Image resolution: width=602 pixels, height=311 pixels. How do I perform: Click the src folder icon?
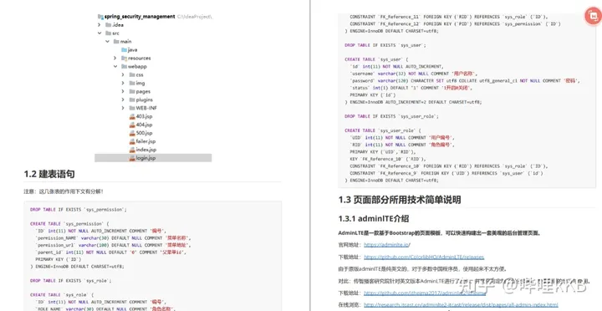tap(109, 33)
